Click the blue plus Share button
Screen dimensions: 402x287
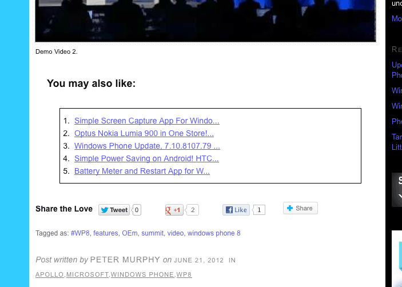pyautogui.click(x=300, y=208)
